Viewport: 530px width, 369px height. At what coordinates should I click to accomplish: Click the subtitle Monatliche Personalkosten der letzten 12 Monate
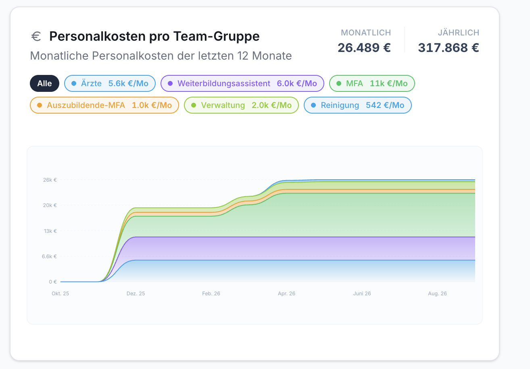[x=161, y=56]
